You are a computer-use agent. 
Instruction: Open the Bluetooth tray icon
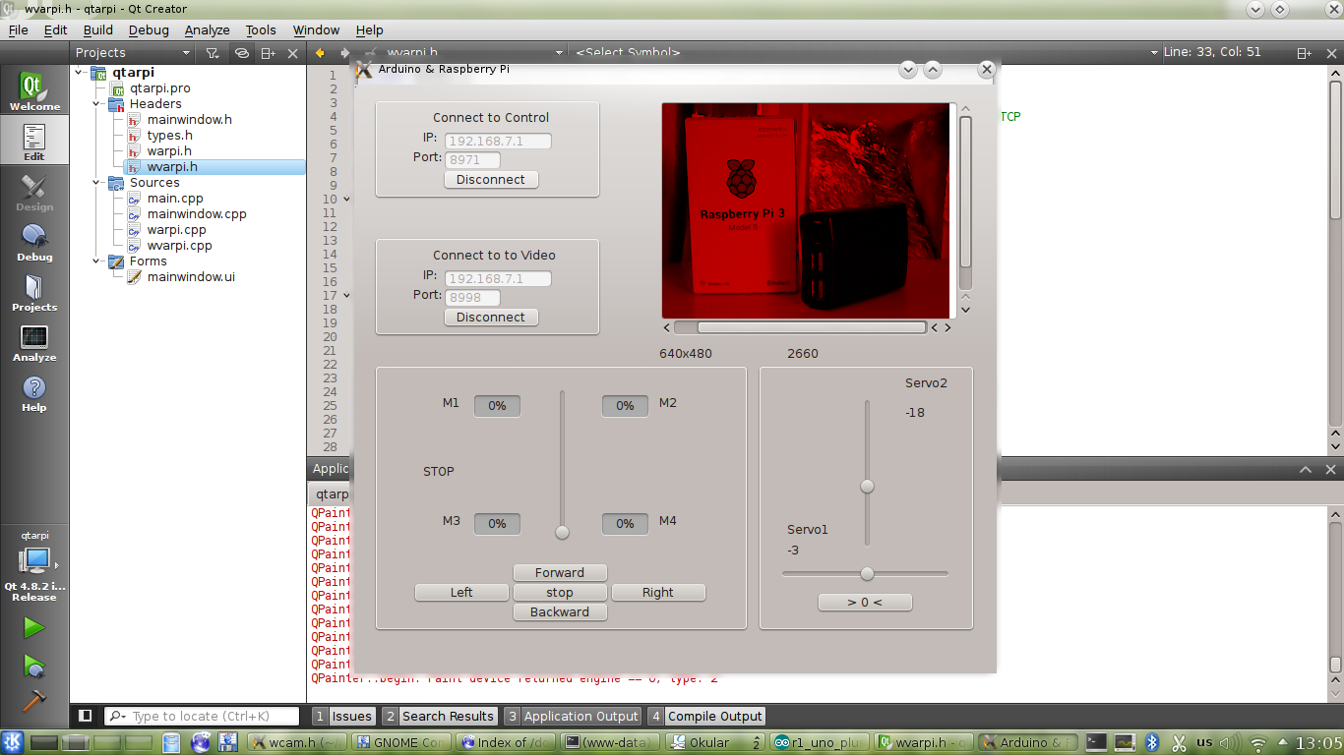tap(1153, 742)
